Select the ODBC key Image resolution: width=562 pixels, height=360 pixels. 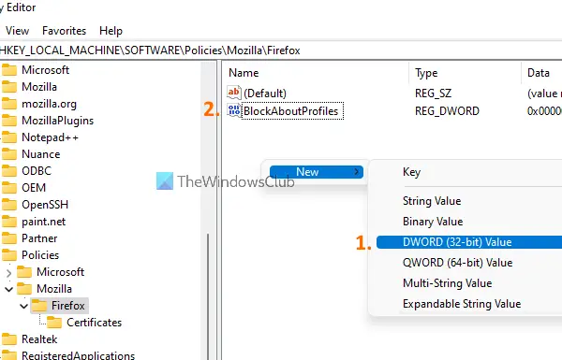point(37,171)
